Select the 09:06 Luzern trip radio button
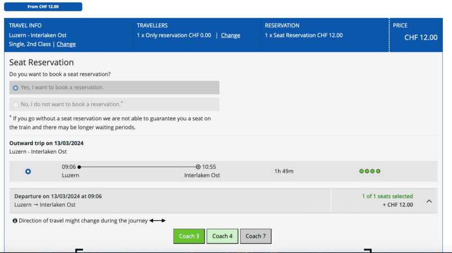 (x=28, y=171)
